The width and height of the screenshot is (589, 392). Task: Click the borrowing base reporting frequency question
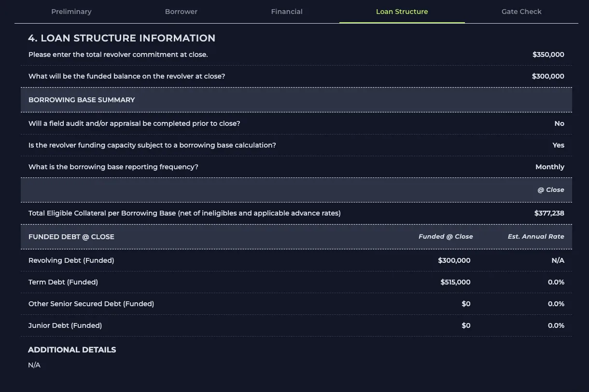click(x=113, y=167)
